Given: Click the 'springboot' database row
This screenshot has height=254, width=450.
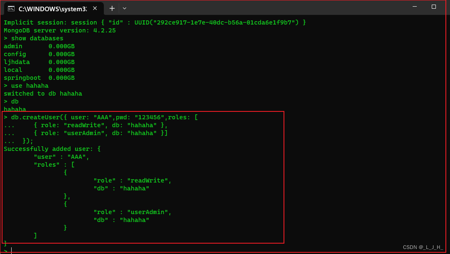Looking at the screenshot, I should coord(39,78).
